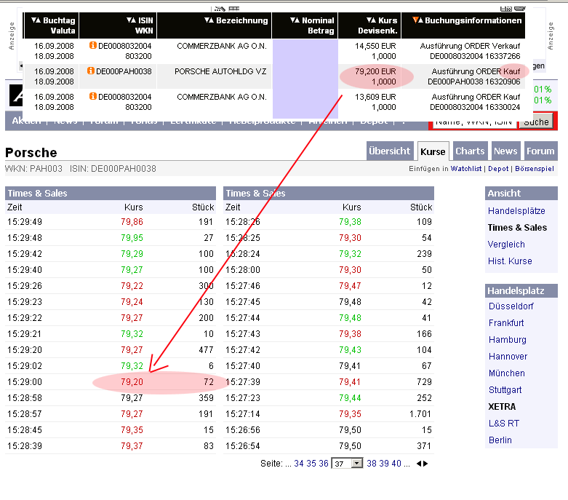568x500 pixels.
Task: Click the Name, WKN, ISIN search field
Action: 473,122
